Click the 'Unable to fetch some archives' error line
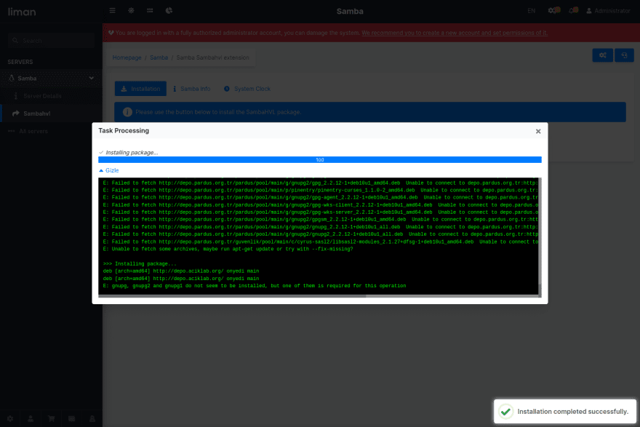This screenshot has height=427, width=640. click(x=228, y=249)
